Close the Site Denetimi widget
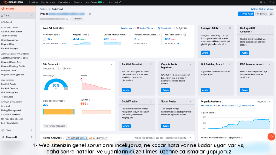The height and width of the screenshot is (155, 276). [111, 64]
